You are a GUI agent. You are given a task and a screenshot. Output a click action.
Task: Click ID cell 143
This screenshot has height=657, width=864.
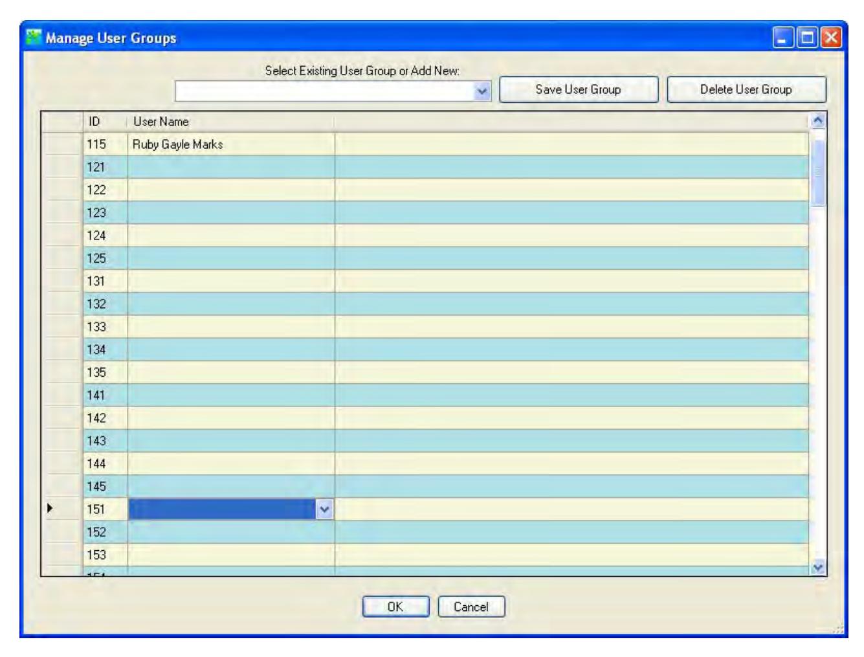pyautogui.click(x=105, y=441)
